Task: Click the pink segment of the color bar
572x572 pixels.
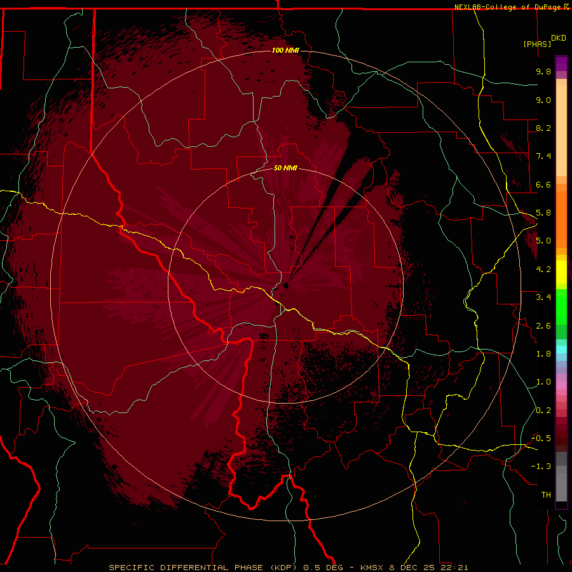Action: 561,385
